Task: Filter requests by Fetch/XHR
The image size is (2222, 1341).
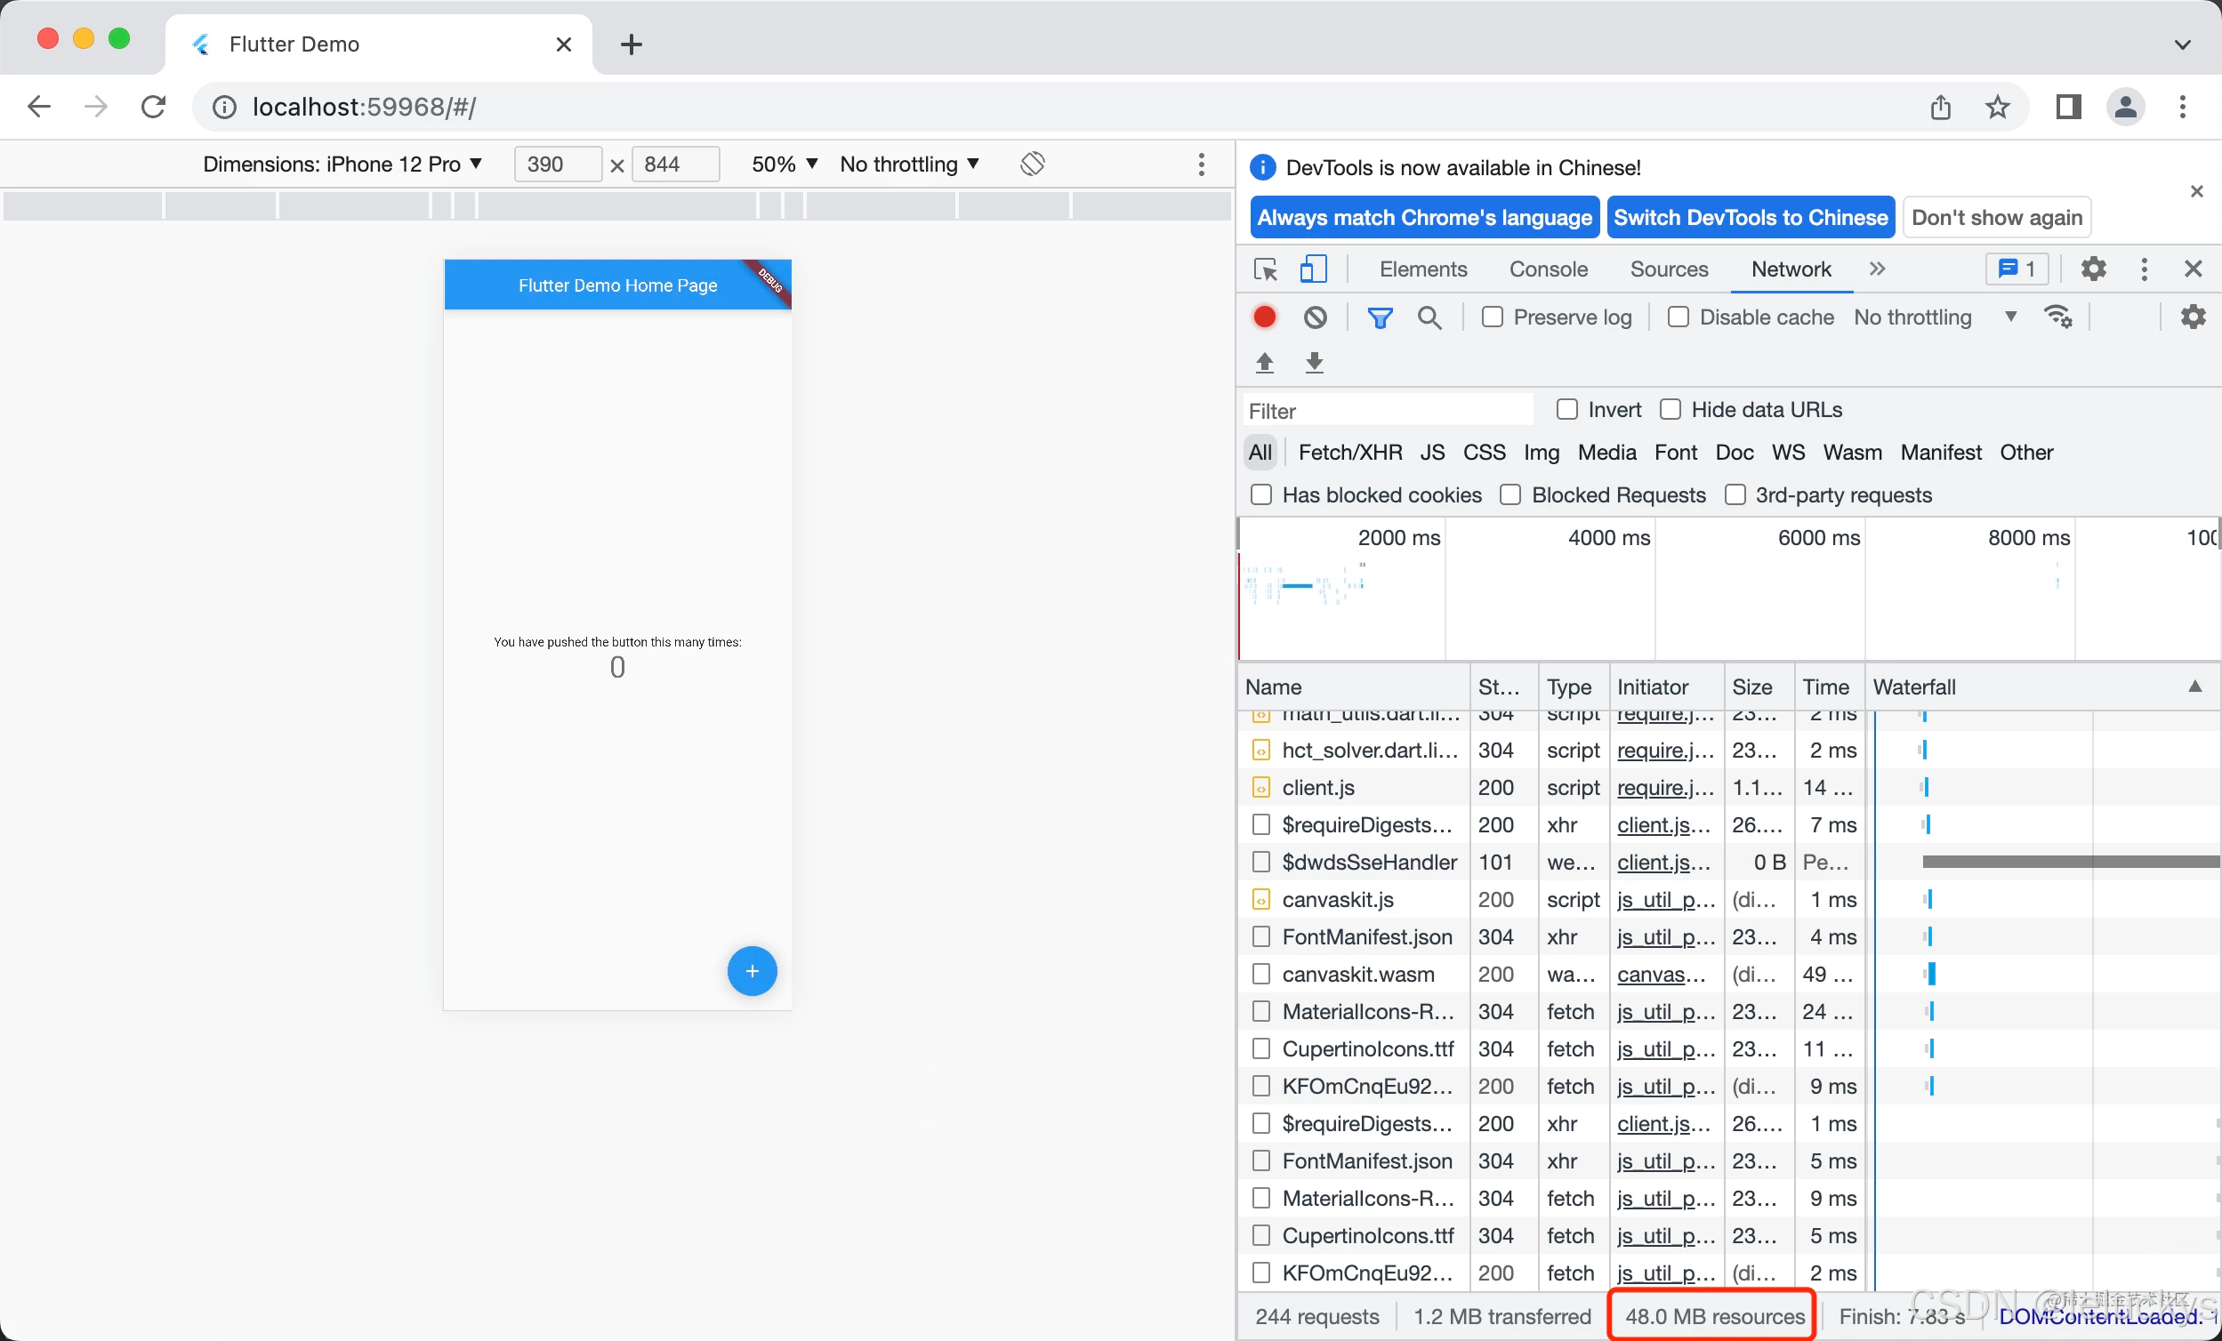Action: point(1349,452)
